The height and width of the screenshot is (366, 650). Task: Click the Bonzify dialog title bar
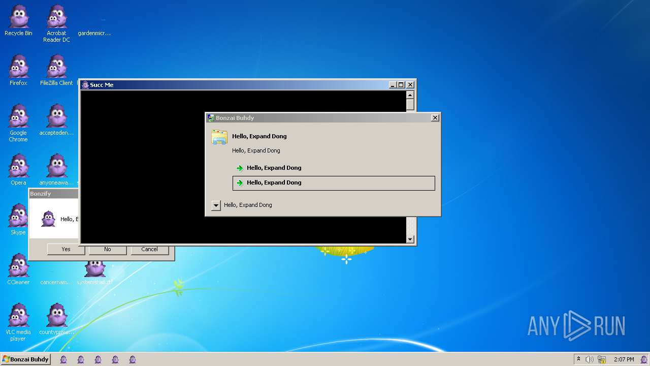point(54,194)
